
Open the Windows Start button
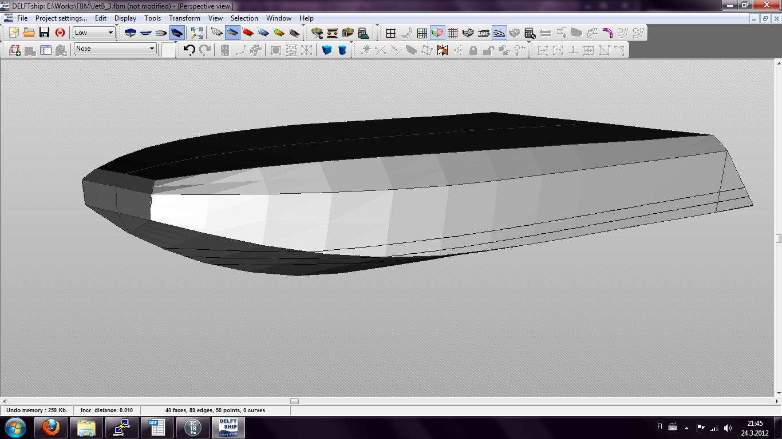pos(15,427)
